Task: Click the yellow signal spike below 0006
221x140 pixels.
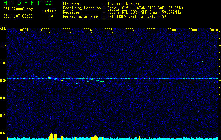Action: tap(138, 137)
